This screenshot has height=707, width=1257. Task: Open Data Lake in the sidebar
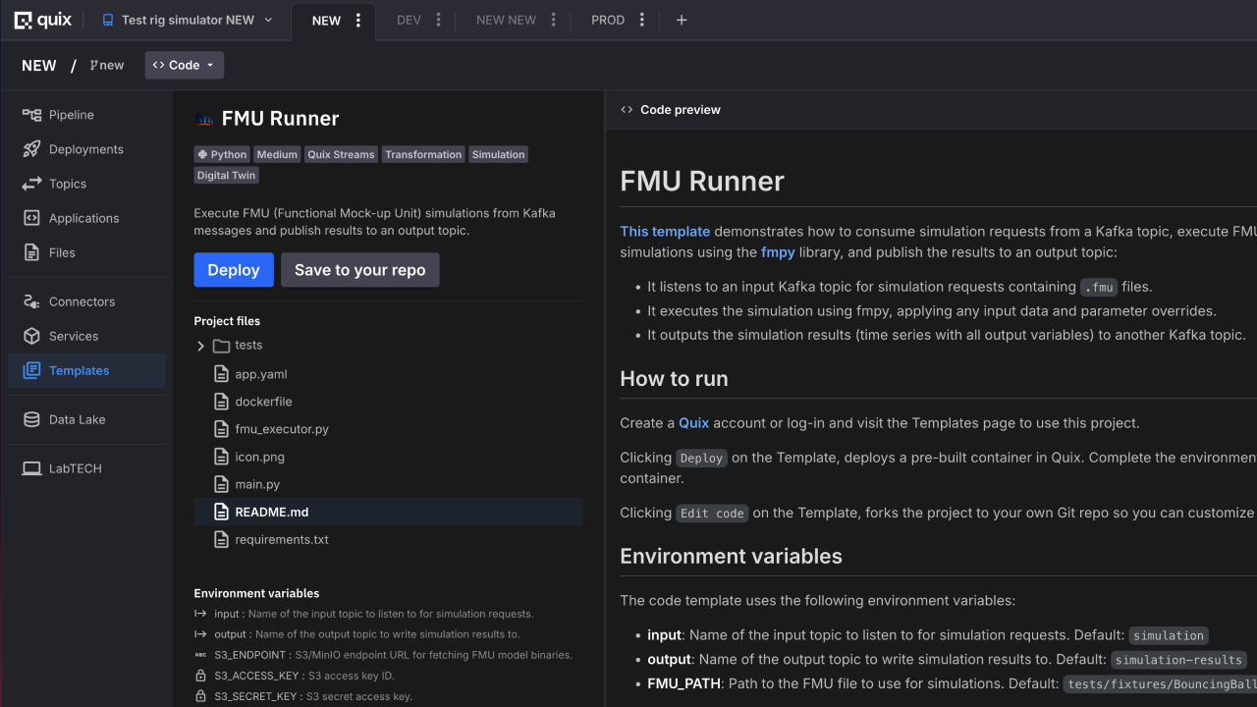coord(77,419)
